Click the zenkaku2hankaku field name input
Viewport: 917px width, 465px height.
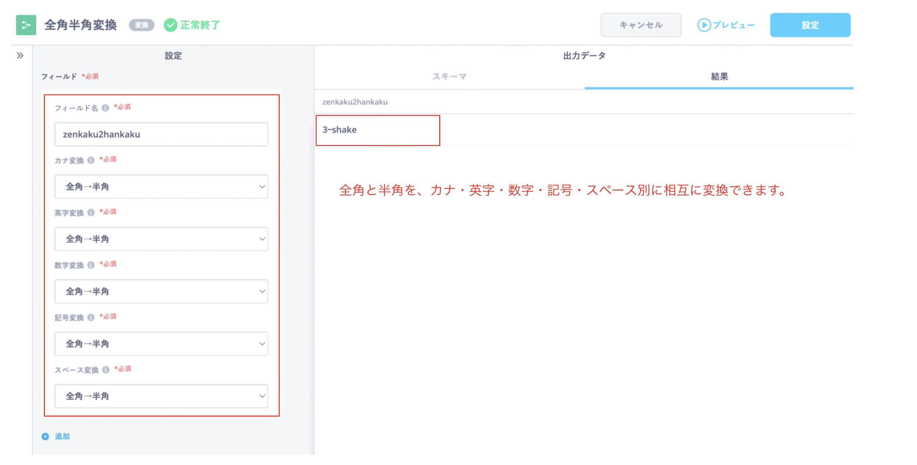(161, 134)
